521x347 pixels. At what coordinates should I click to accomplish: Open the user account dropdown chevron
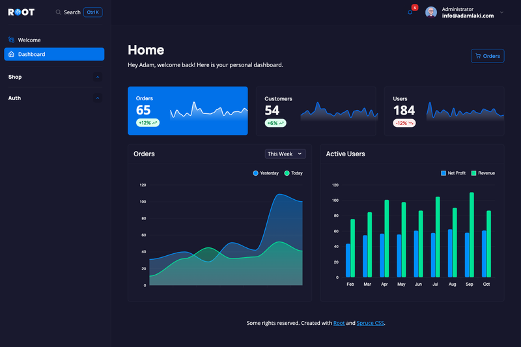point(501,12)
